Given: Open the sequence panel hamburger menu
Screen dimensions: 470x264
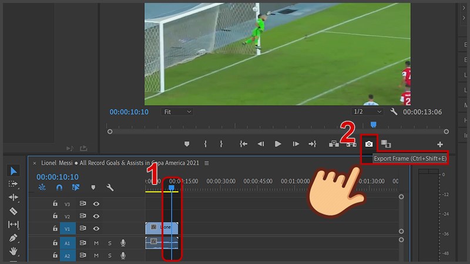Looking at the screenshot, I should coord(207,163).
